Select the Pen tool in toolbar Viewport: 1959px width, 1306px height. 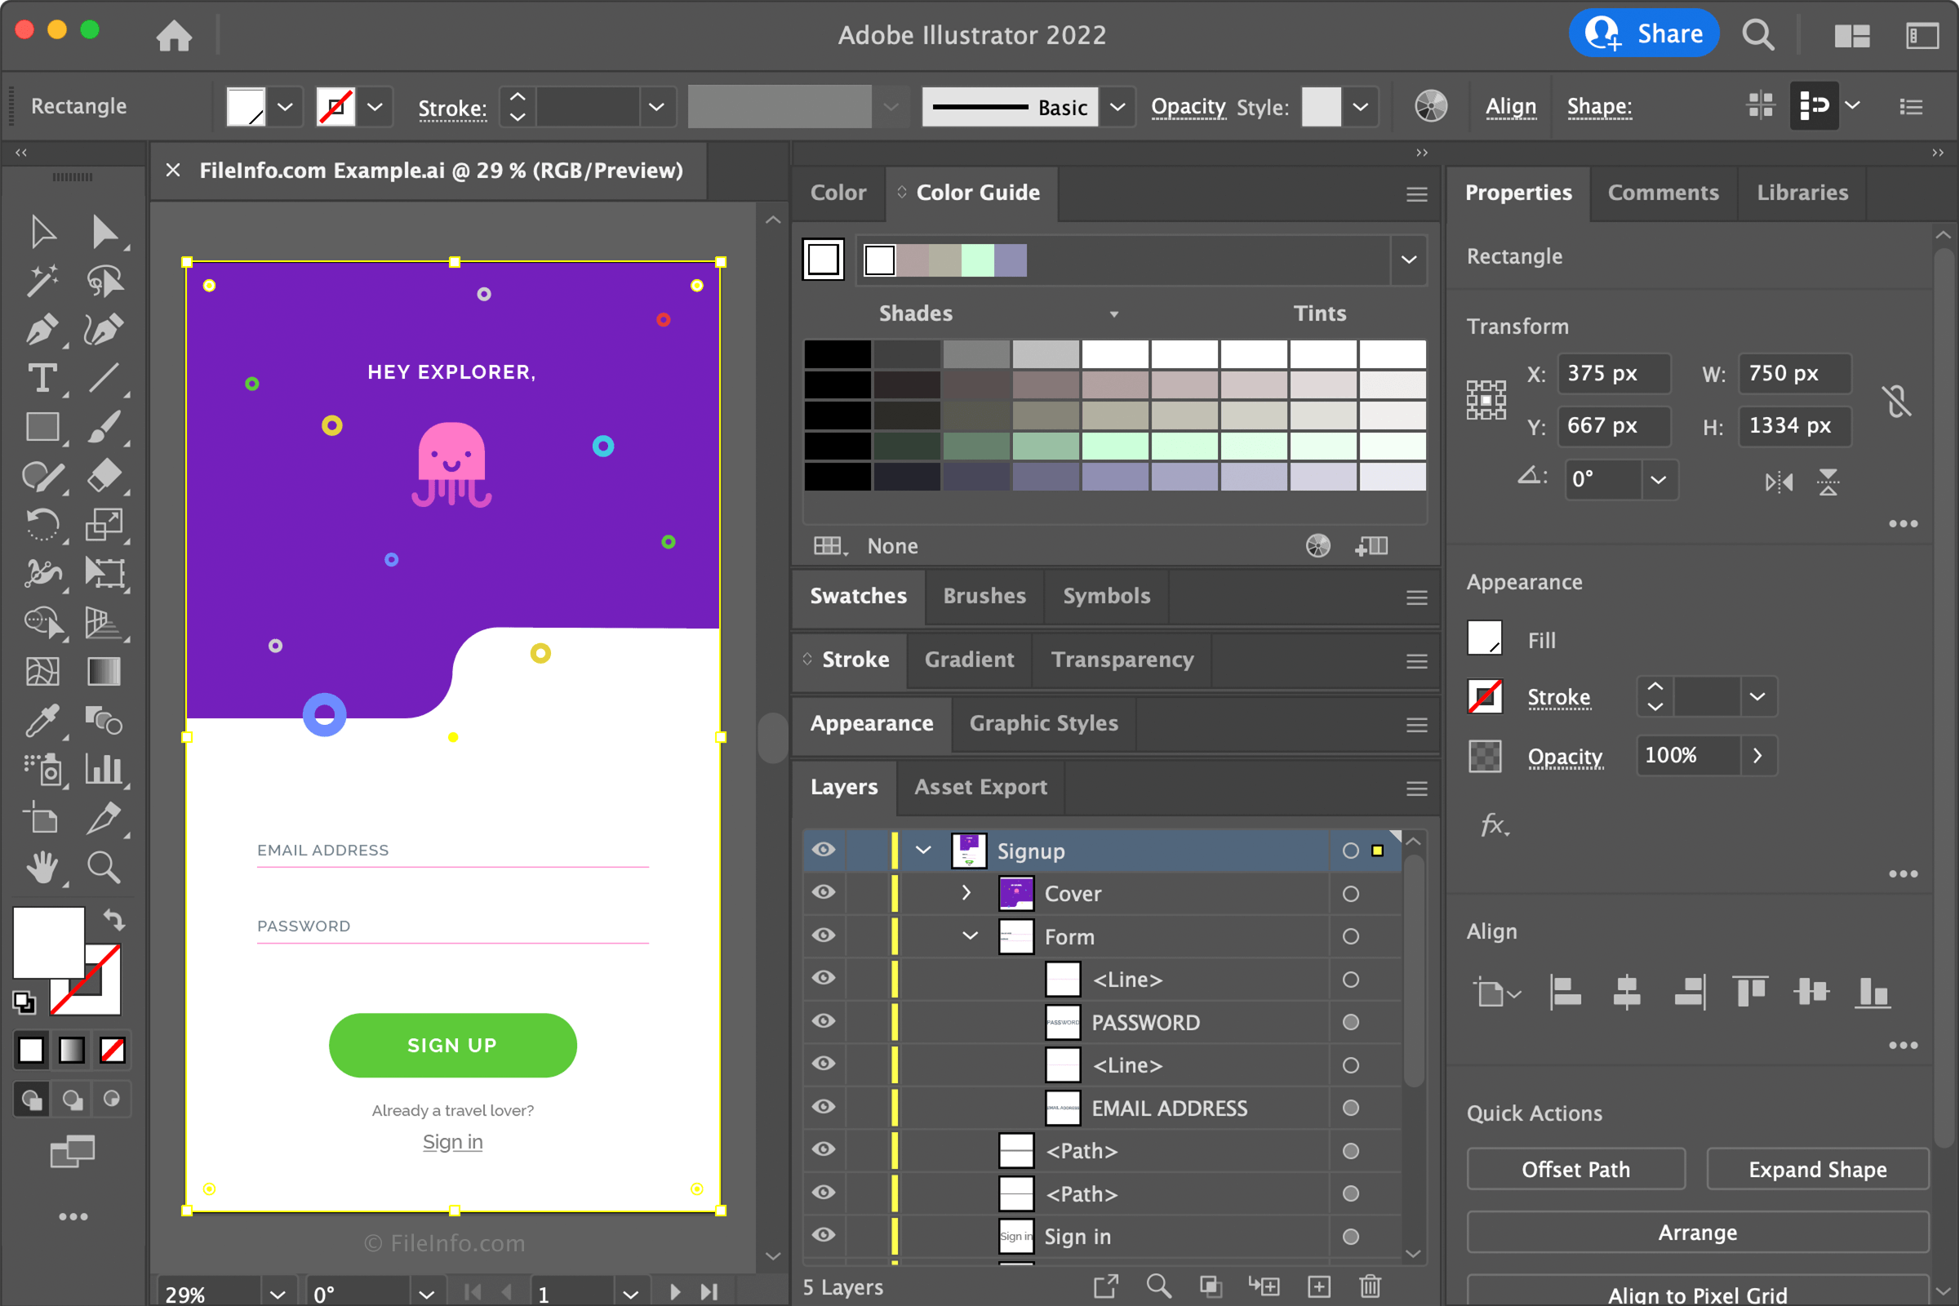(x=41, y=325)
